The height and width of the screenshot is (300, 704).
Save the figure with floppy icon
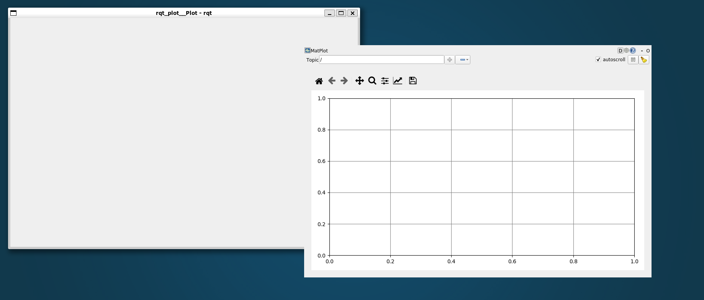point(413,81)
